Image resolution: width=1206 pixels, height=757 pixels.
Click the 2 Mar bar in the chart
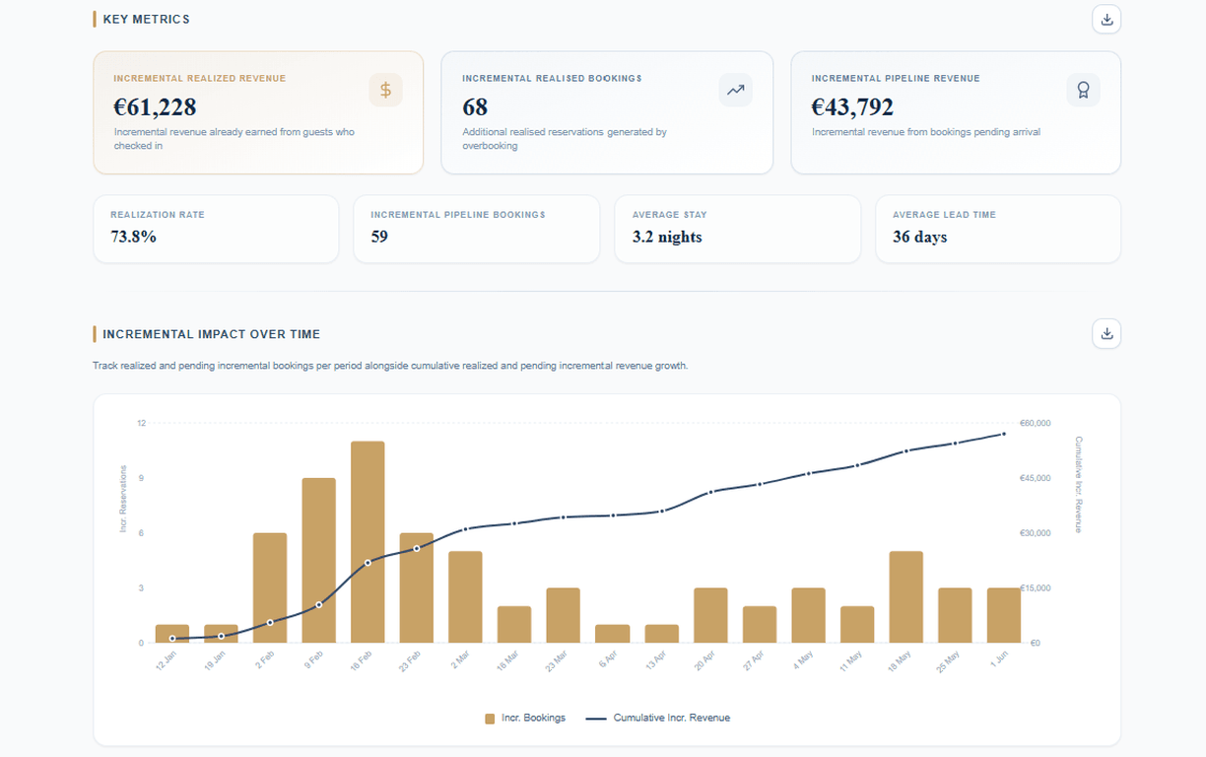[465, 597]
